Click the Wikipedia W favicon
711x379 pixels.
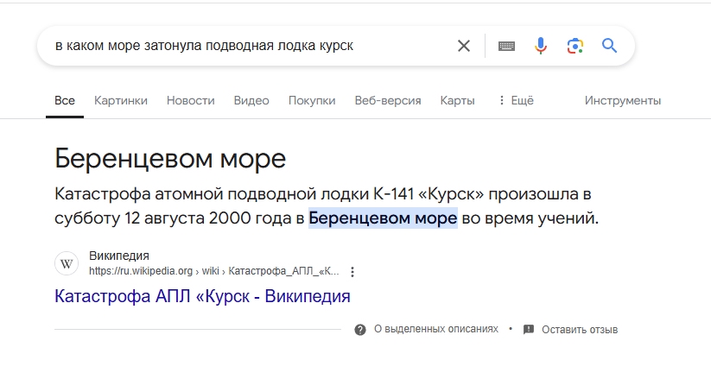coord(67,263)
